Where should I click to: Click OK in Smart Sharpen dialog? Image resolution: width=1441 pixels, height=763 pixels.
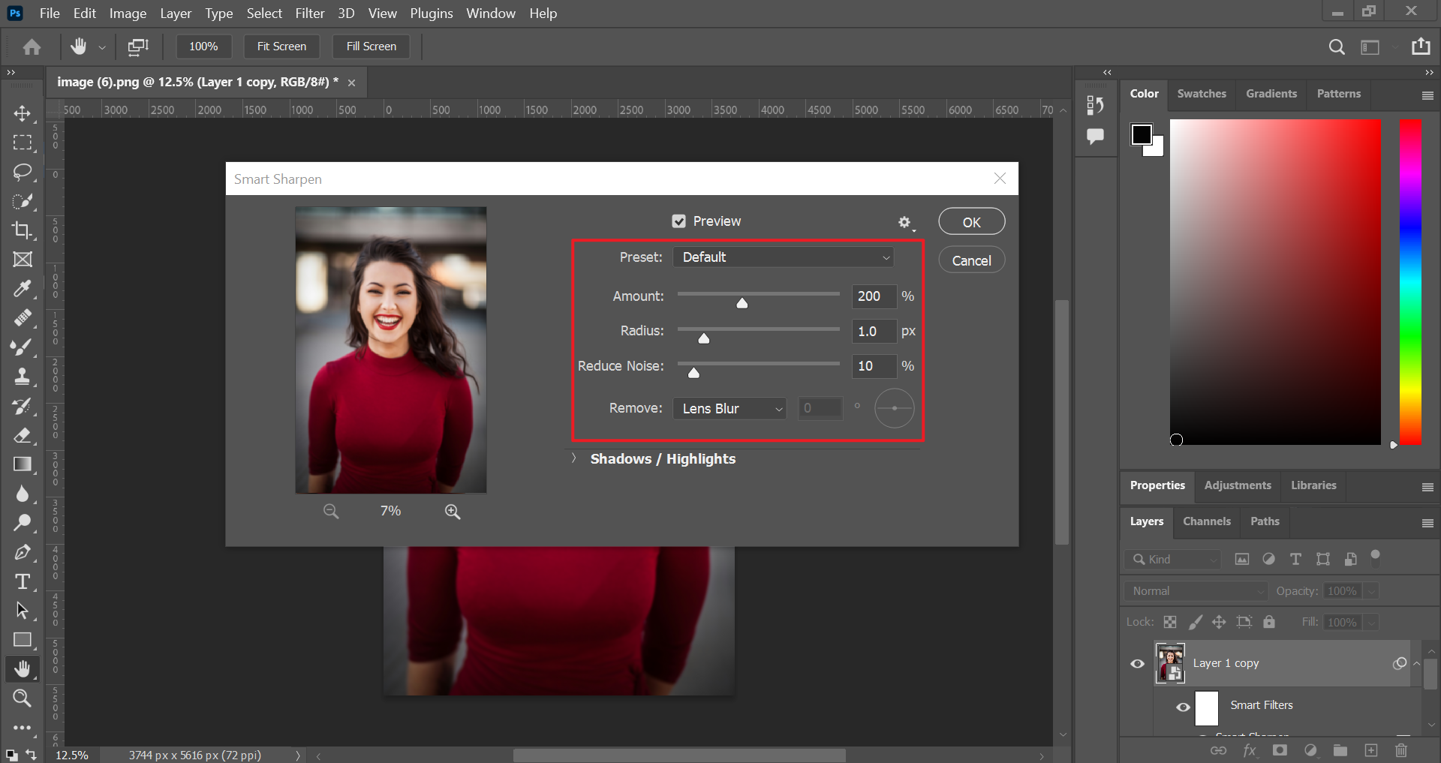pos(971,222)
